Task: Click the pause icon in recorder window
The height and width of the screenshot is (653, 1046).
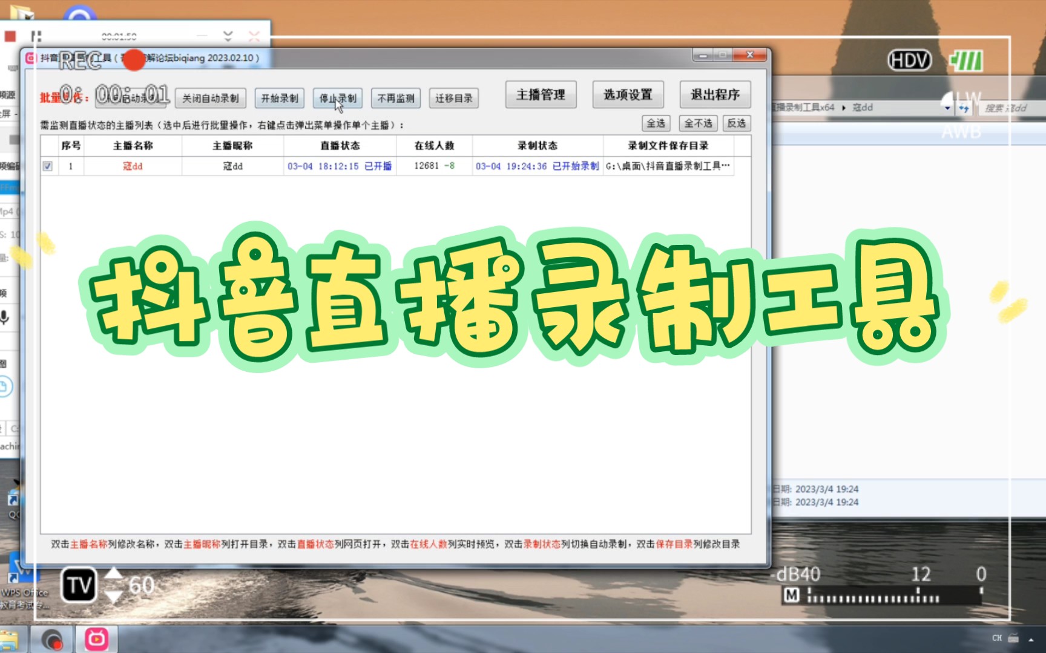Action: click(x=36, y=36)
